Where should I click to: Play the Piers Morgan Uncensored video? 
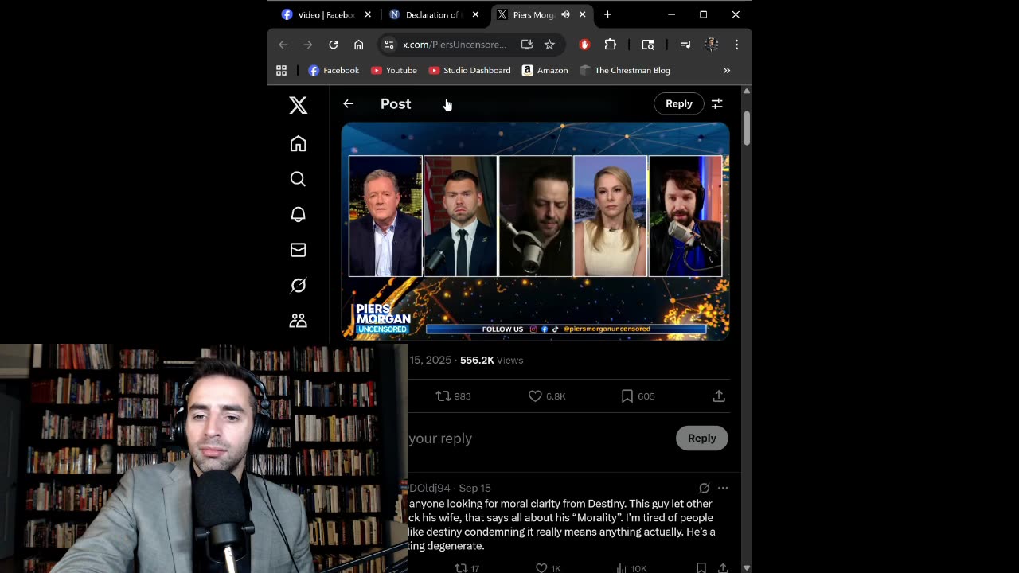(x=535, y=232)
